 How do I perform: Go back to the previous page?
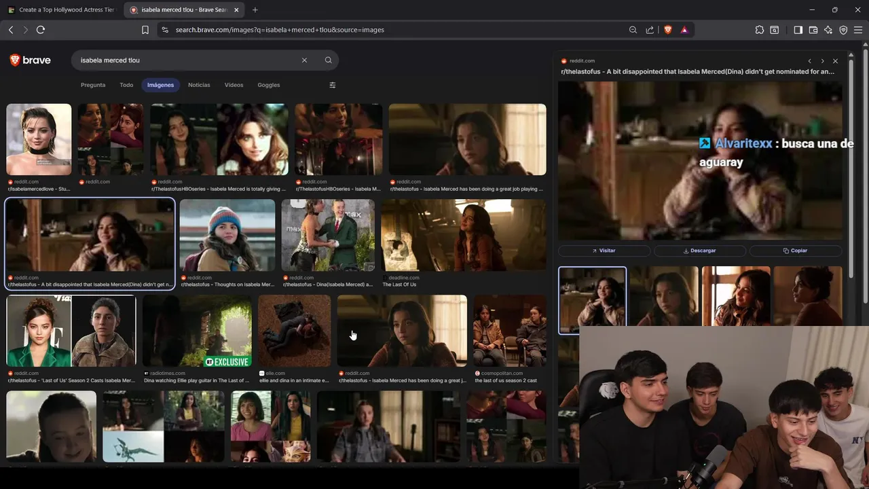click(x=11, y=30)
